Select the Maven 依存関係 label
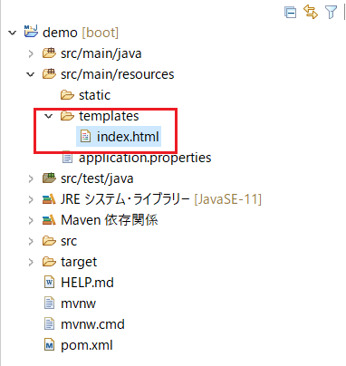Image resolution: width=346 pixels, height=366 pixels. coord(110,220)
